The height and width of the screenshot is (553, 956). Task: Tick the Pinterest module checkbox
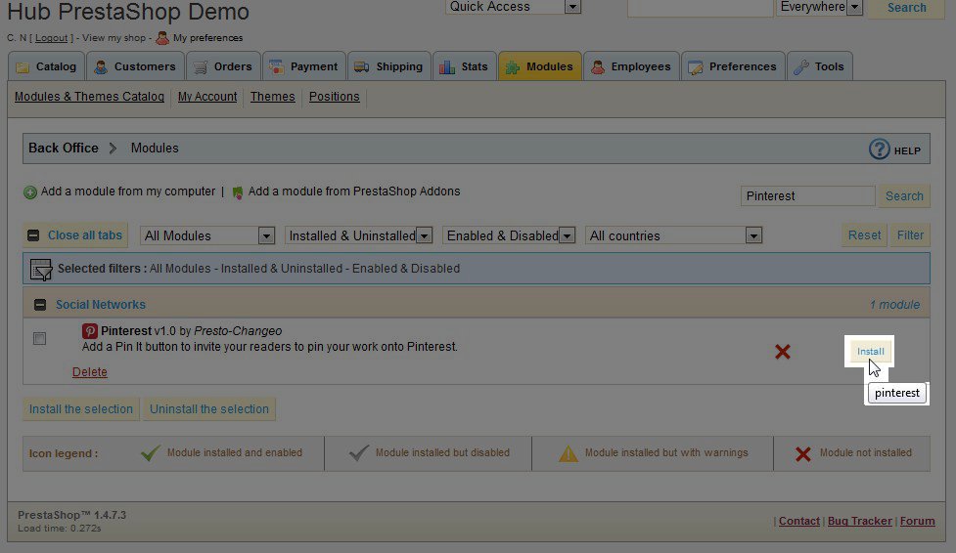pyautogui.click(x=39, y=339)
